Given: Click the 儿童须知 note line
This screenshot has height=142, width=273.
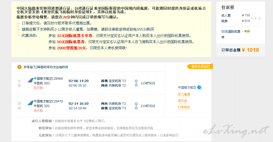Looking at the screenshot, I should [108, 135].
